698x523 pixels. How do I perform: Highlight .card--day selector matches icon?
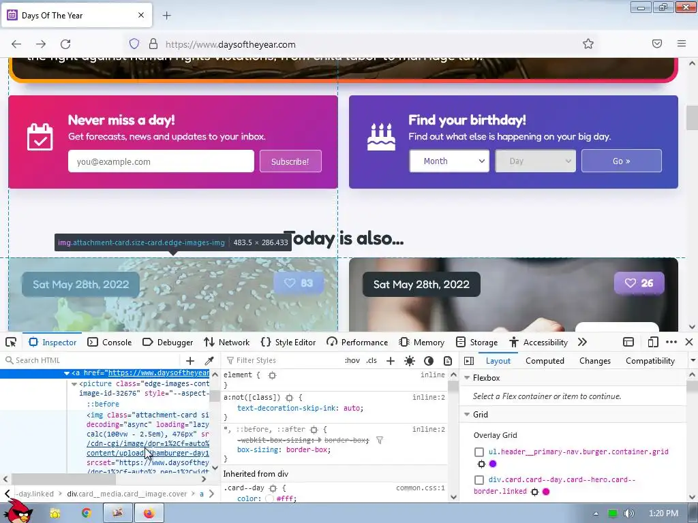(x=273, y=488)
